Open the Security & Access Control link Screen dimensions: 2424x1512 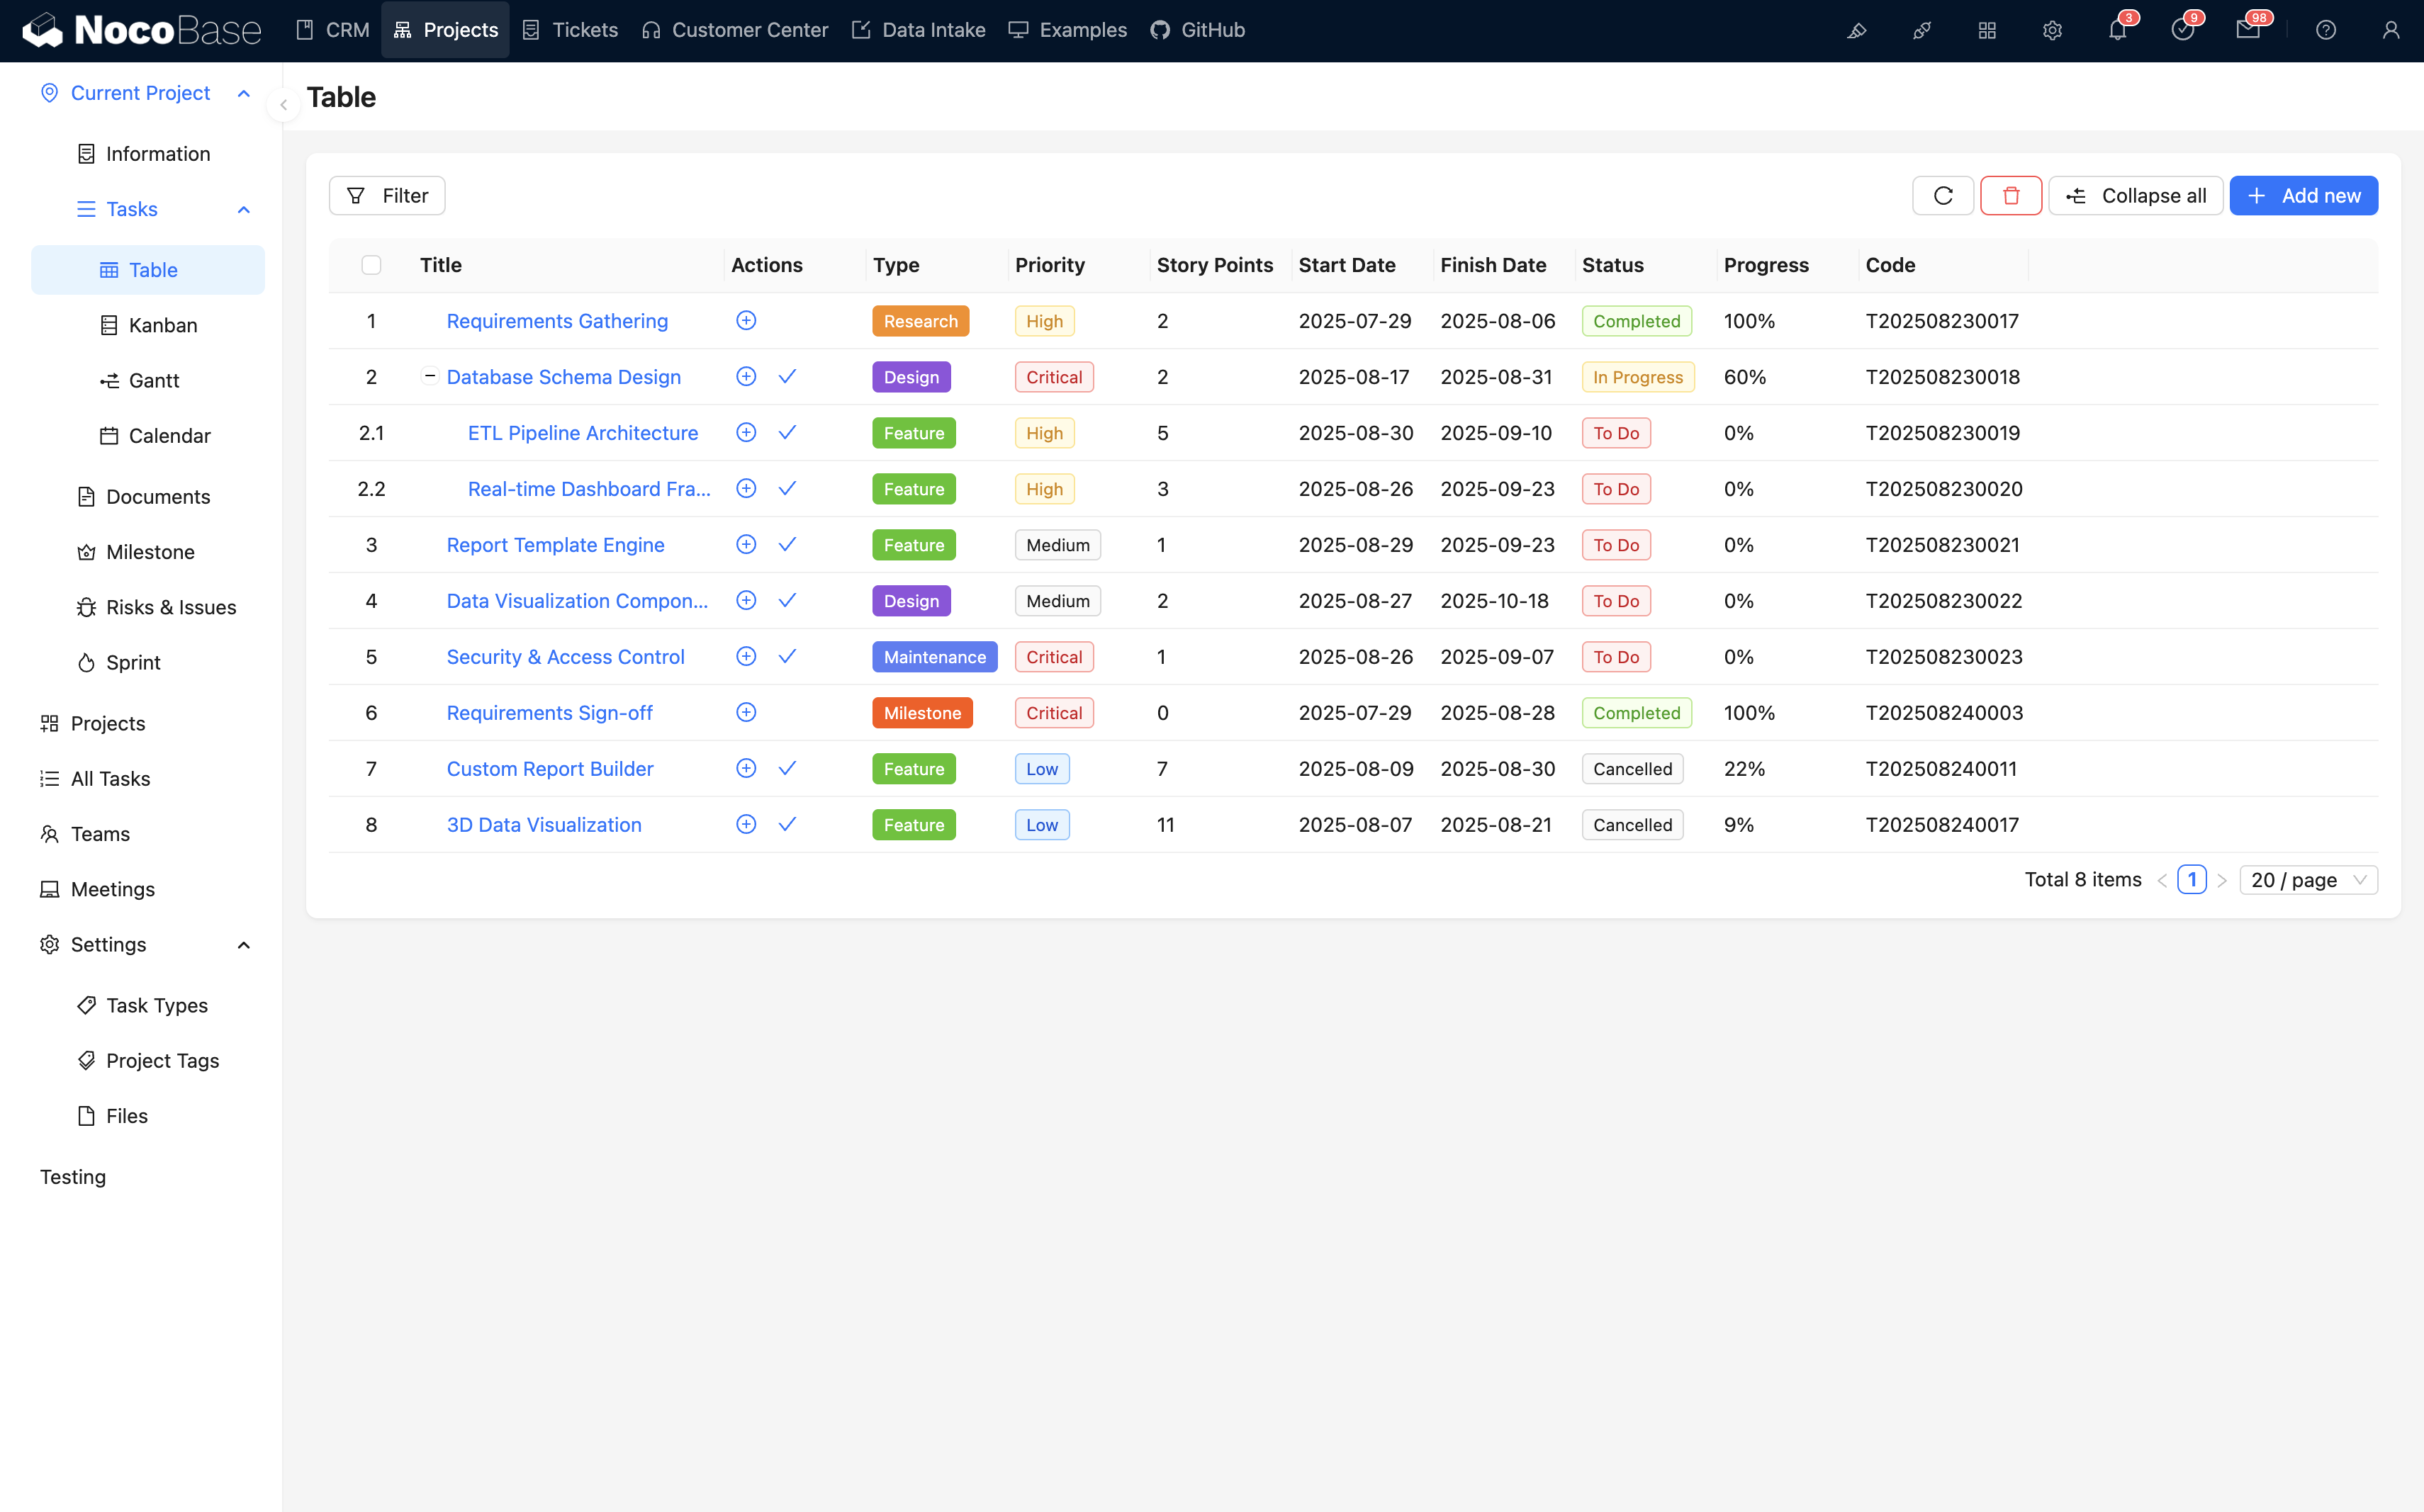pyautogui.click(x=565, y=657)
